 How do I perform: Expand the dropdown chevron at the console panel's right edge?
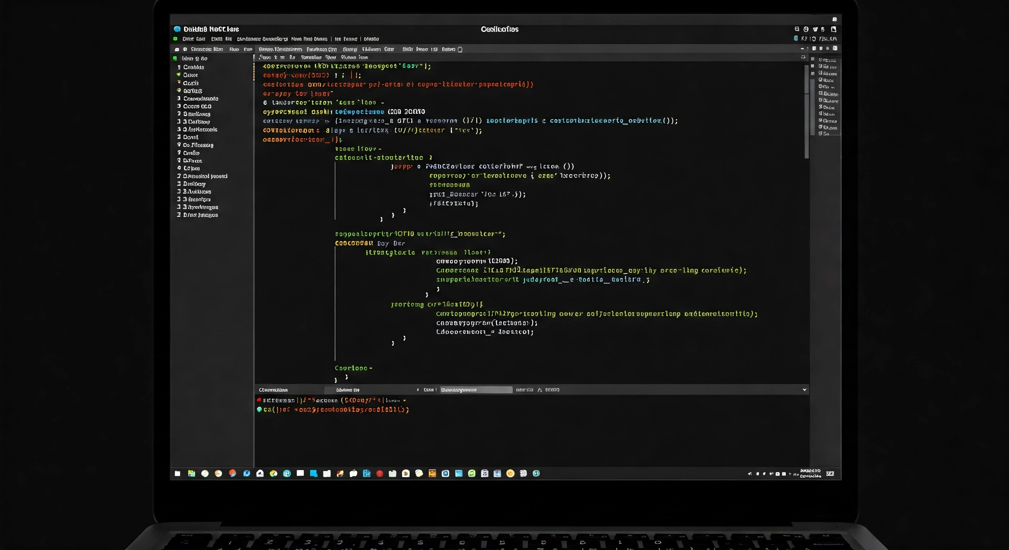tap(805, 390)
